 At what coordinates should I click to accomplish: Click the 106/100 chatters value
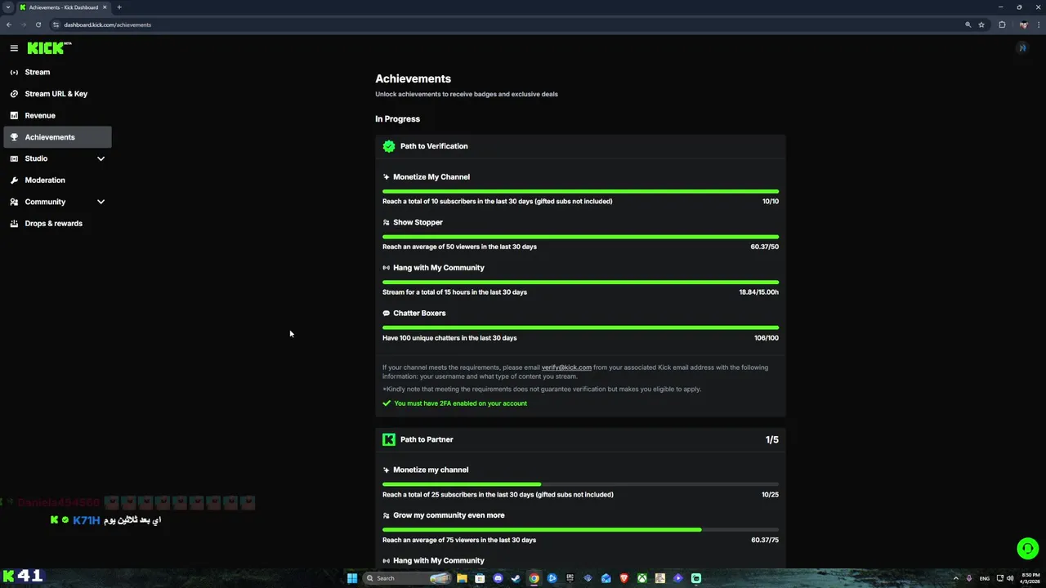coord(767,338)
